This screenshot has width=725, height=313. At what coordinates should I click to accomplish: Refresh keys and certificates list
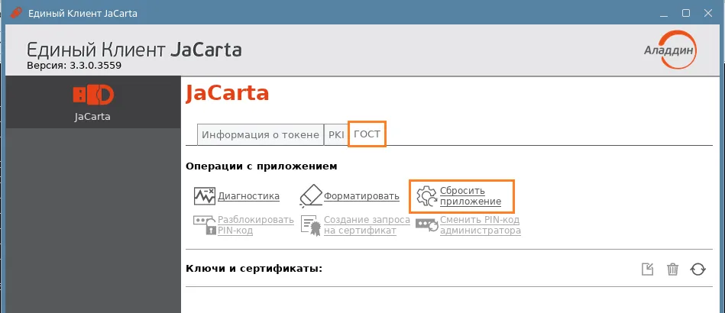(697, 269)
